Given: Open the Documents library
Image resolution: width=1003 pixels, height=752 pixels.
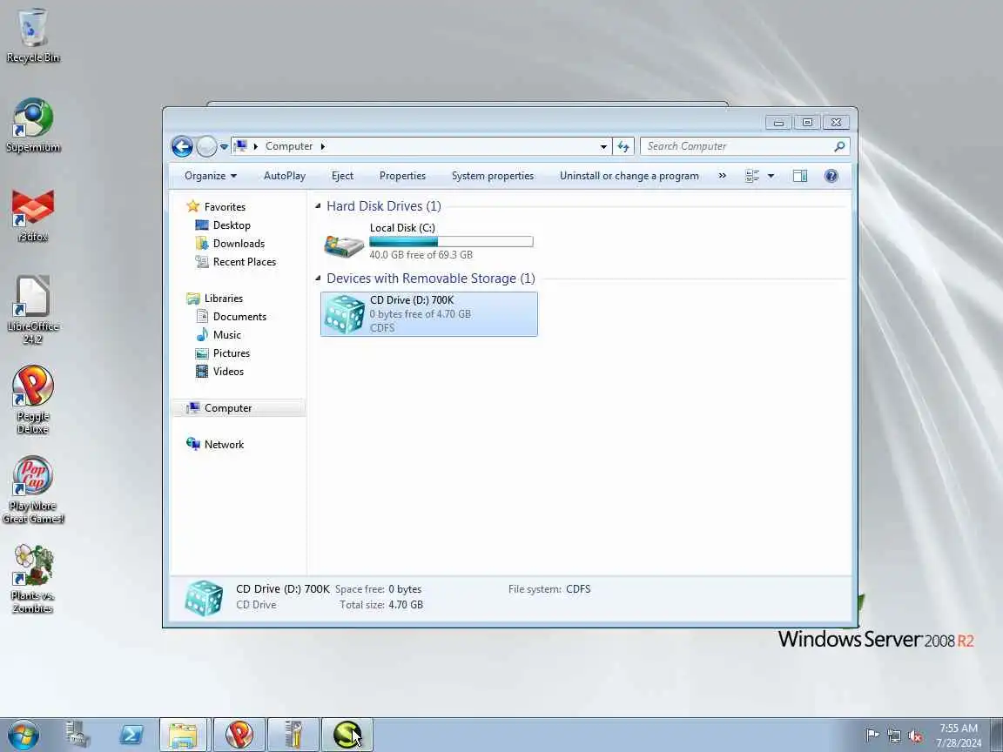Looking at the screenshot, I should click(239, 317).
